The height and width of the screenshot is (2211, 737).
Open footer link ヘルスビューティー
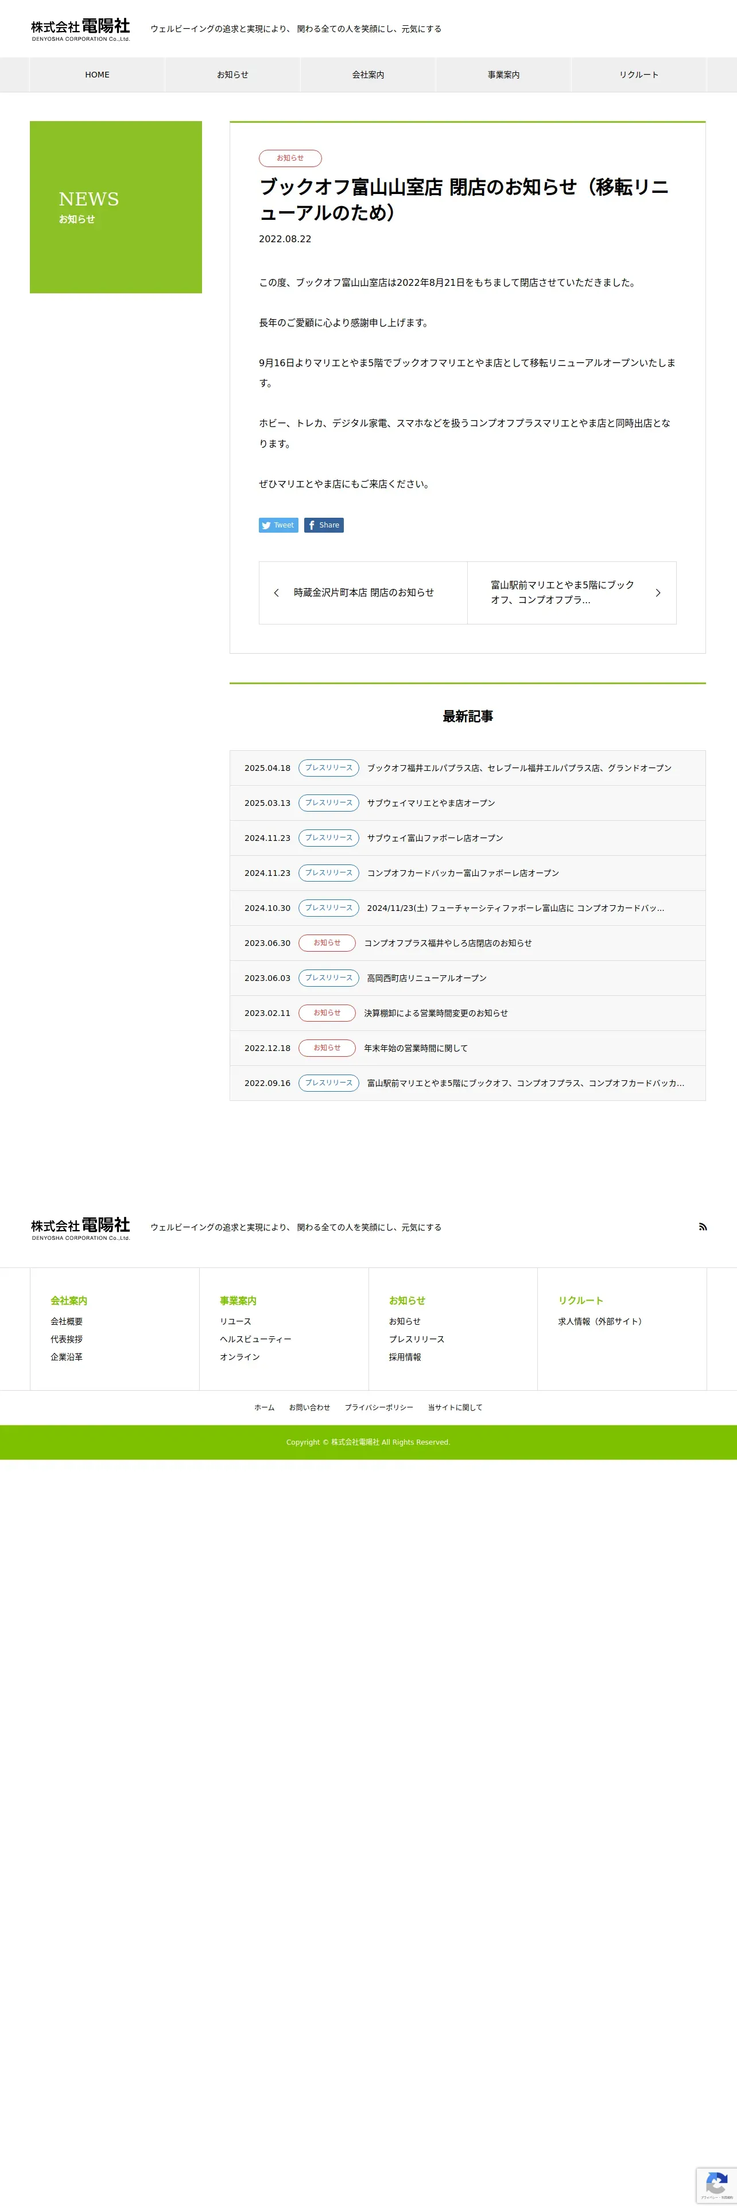pyautogui.click(x=255, y=1340)
